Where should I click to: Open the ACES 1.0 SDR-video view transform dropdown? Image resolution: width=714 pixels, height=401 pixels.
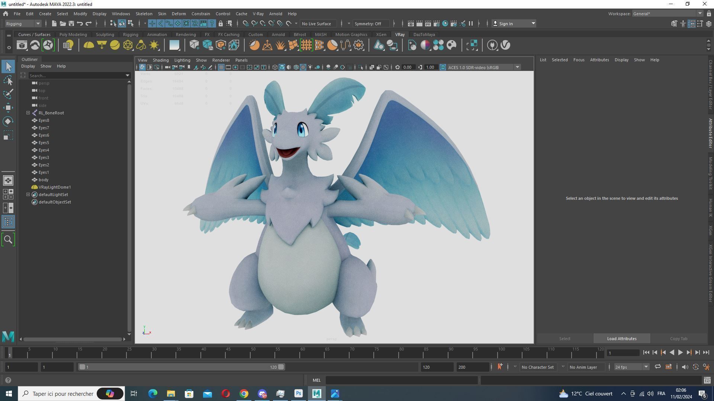tap(484, 67)
